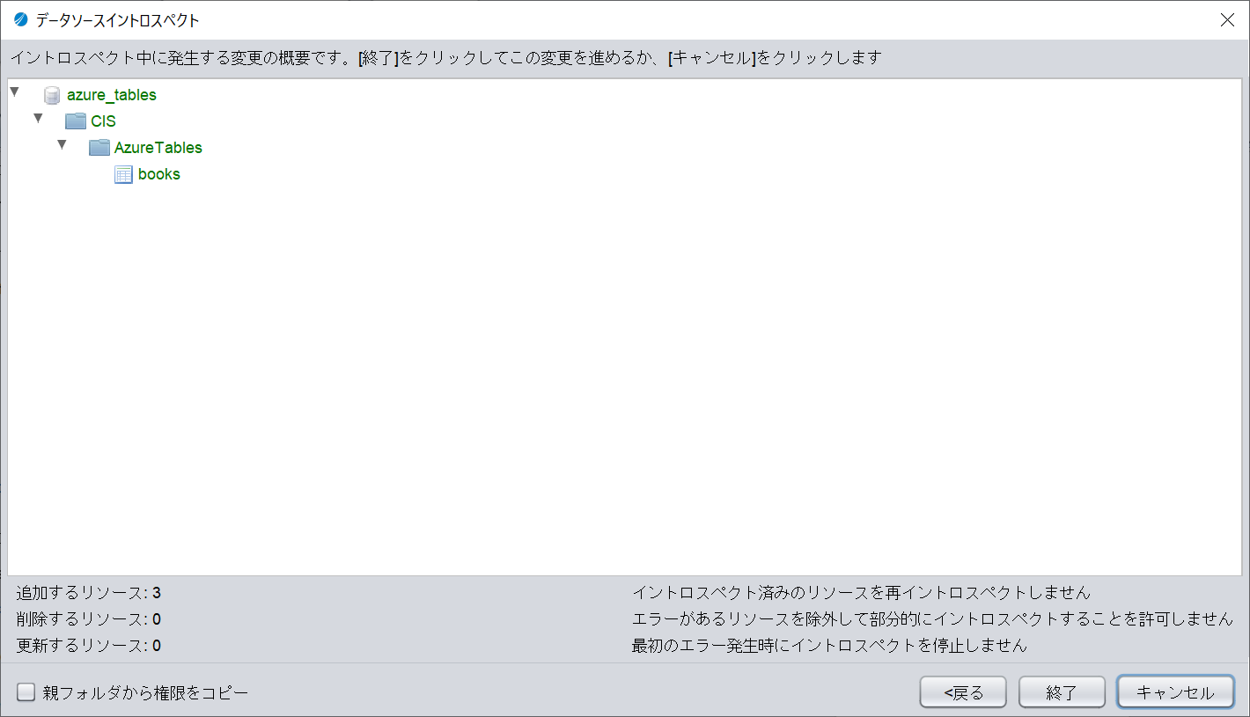The image size is (1250, 717).
Task: Click the 変更の概要 instruction text at top
Action: (x=445, y=58)
